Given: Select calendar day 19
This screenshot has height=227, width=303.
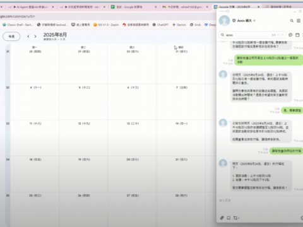Looking at the screenshot, I should point(84,160).
